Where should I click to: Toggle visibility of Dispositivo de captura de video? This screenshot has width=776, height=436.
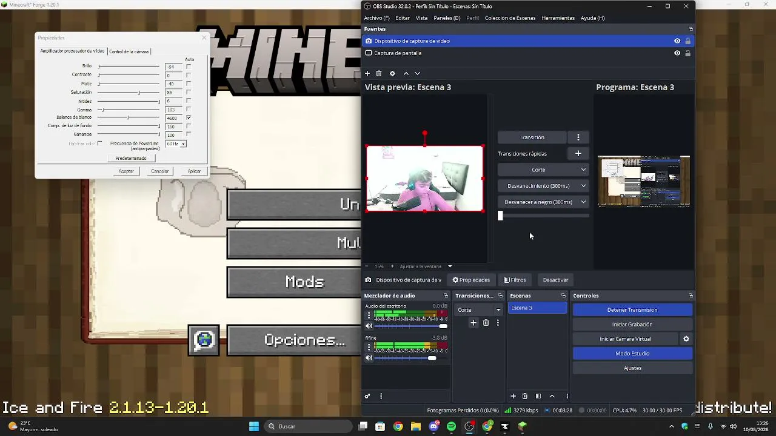point(677,41)
